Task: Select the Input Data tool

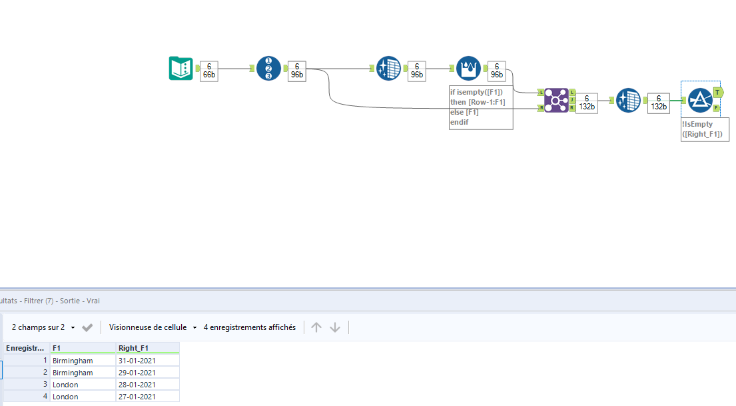Action: point(180,68)
